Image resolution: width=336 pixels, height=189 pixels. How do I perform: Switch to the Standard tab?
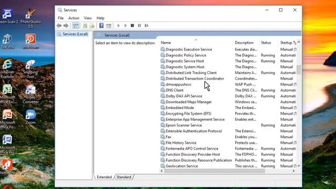[x=124, y=177]
